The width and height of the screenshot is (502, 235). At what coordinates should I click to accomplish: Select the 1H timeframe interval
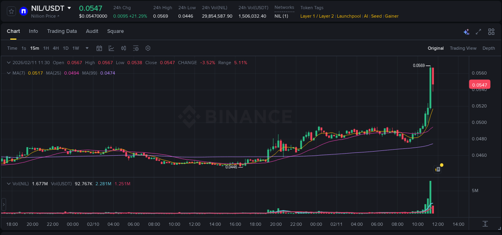(47, 48)
